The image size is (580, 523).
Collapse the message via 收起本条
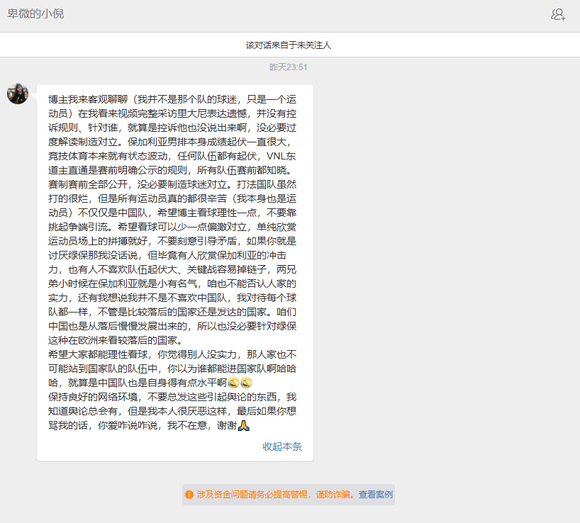click(x=282, y=446)
